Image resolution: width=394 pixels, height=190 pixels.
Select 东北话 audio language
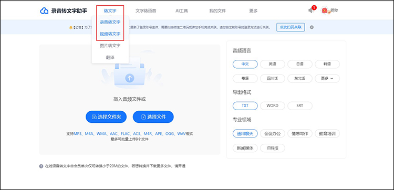pyautogui.click(x=300, y=78)
